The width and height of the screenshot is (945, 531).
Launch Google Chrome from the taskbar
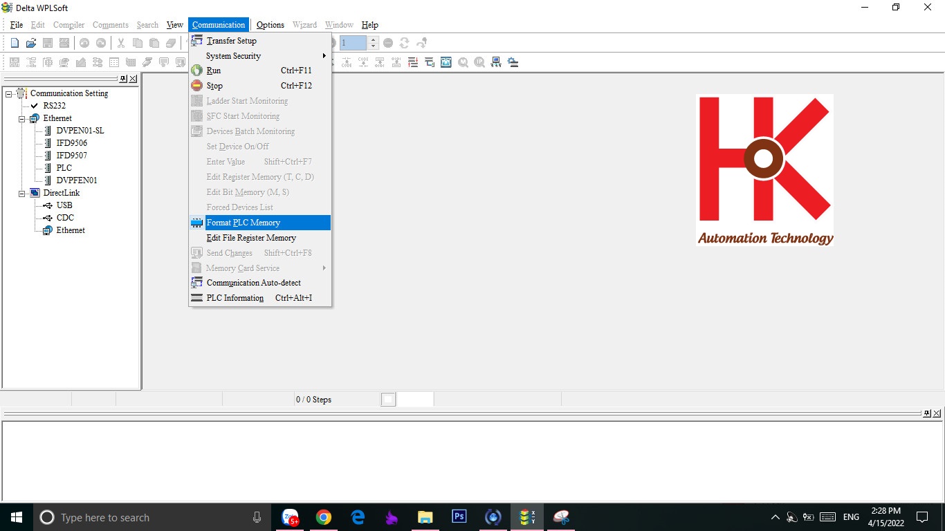click(x=324, y=517)
